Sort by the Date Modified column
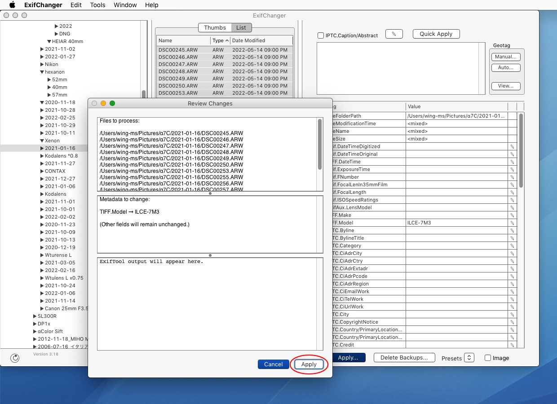 point(261,40)
